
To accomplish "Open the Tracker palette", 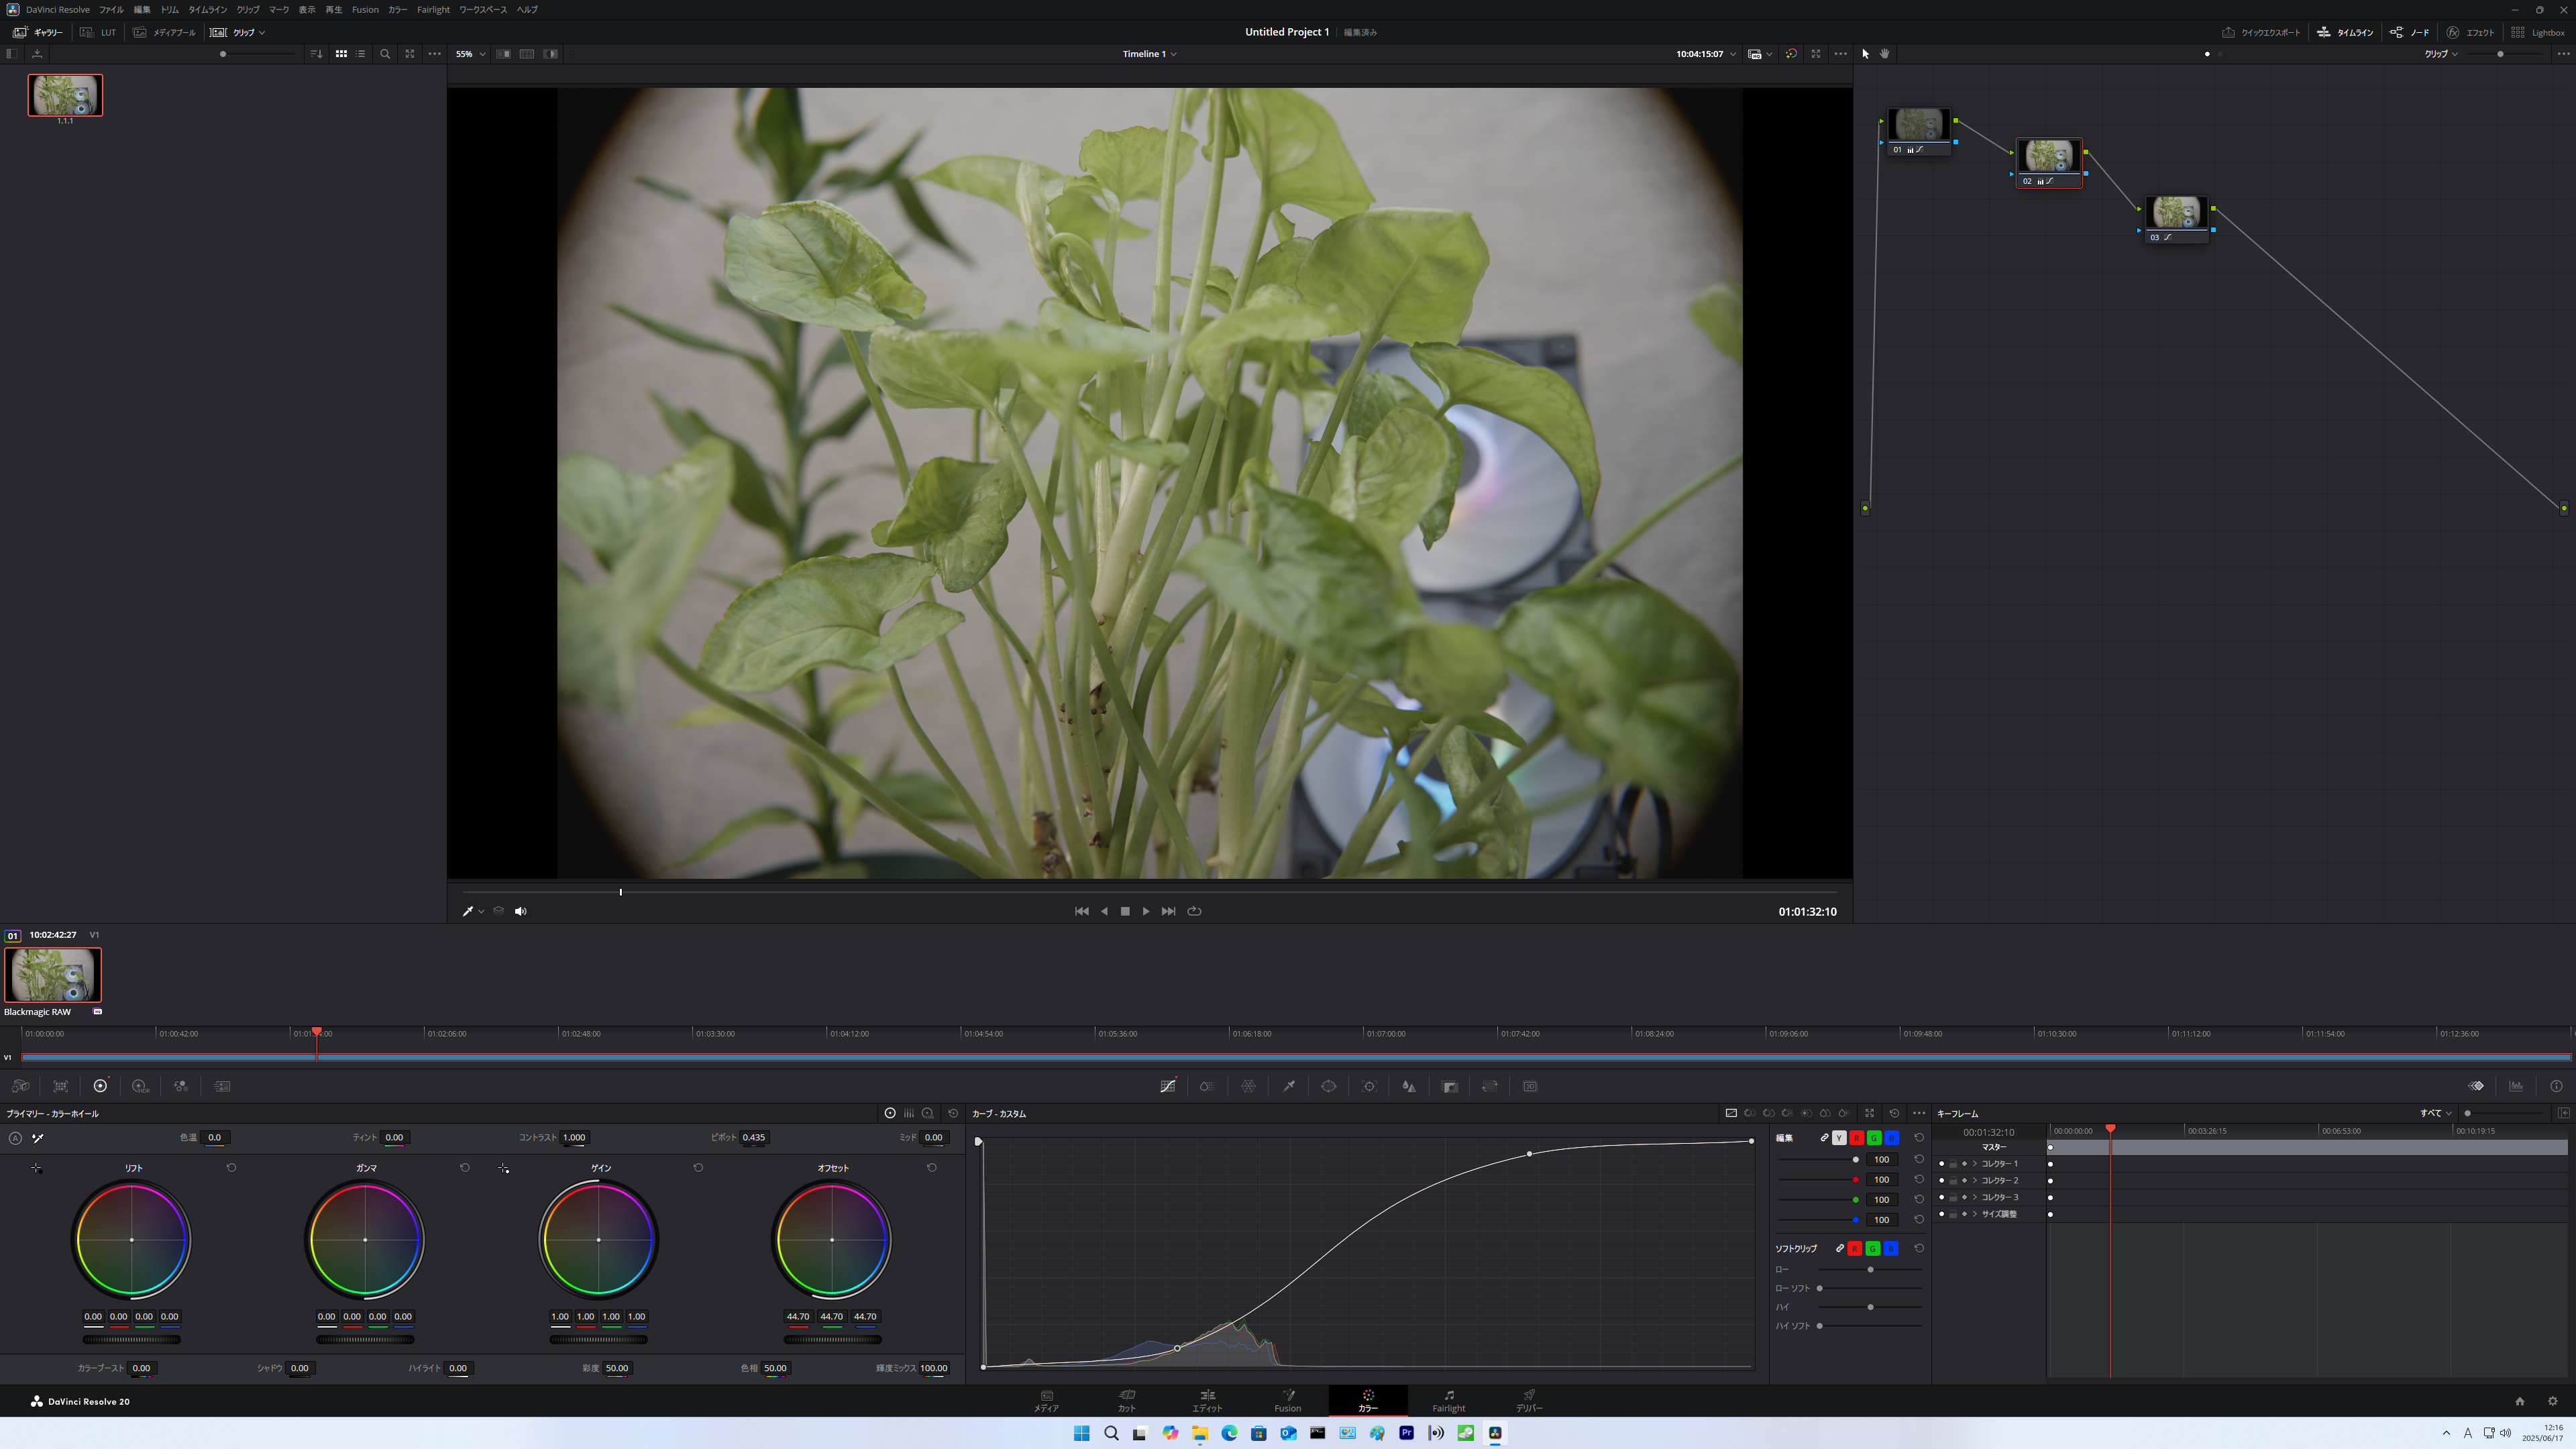I will coord(1370,1086).
